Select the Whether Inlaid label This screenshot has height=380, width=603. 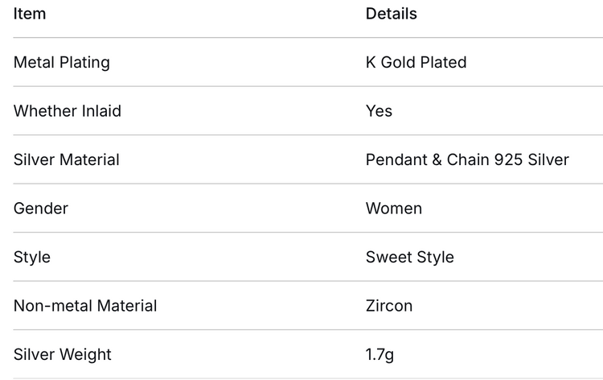(68, 111)
